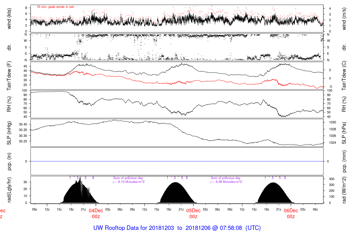354x242 pixels.
Task: Click the '300' W/m^2 tick label
Action: tap(332, 185)
